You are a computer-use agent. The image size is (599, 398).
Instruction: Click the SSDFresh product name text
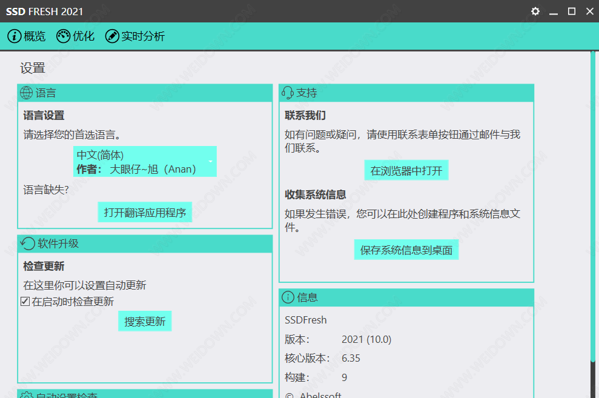(x=306, y=320)
